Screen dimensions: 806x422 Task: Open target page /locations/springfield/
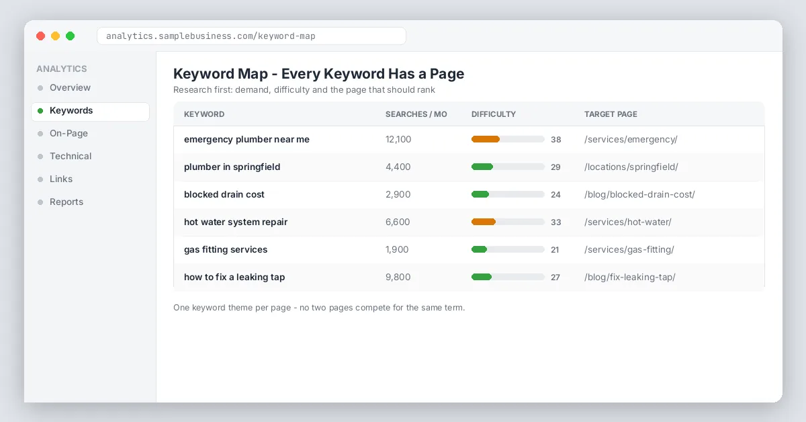click(631, 167)
